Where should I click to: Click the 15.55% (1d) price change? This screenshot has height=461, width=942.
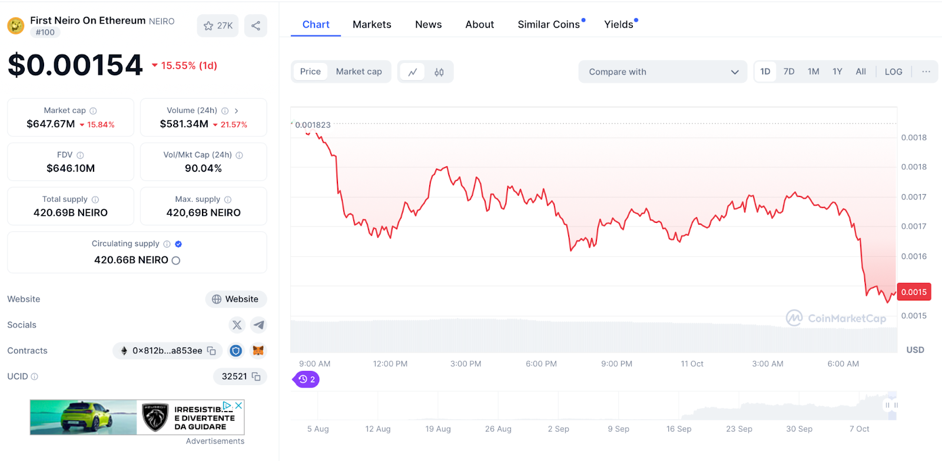click(x=185, y=66)
